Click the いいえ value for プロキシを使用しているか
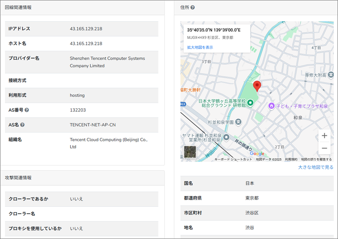Screen dimensions: 338x239 pyautogui.click(x=76, y=228)
